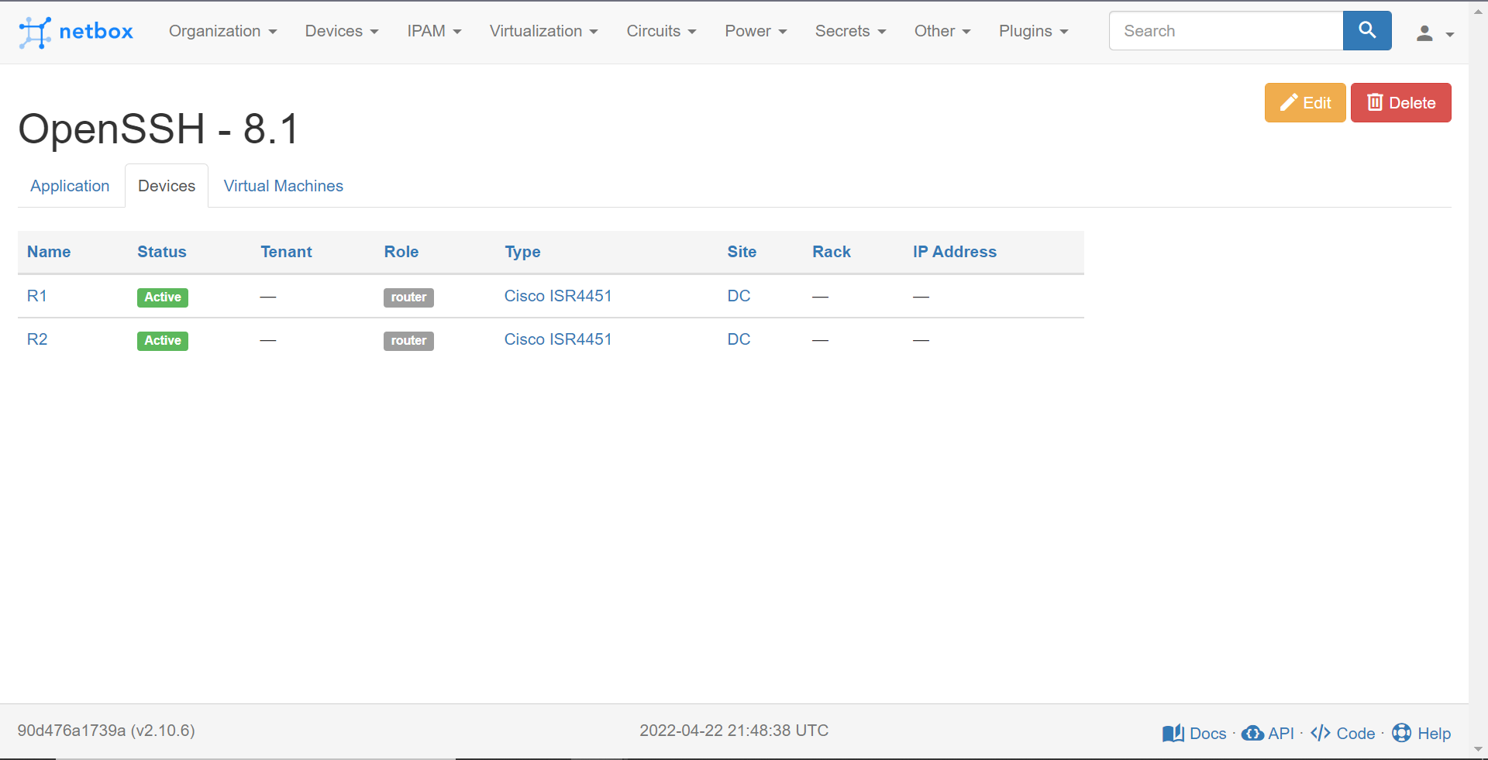Click the scrollbar down arrow
The width and height of the screenshot is (1488, 760).
pyautogui.click(x=1478, y=750)
